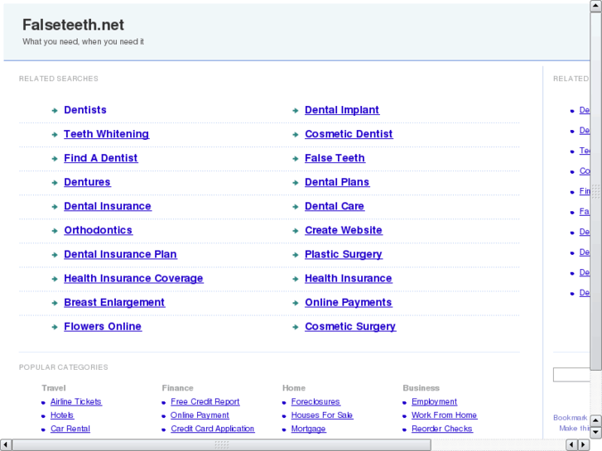This screenshot has height=451, width=602.
Task: Open the Online Payments link
Action: tap(349, 302)
